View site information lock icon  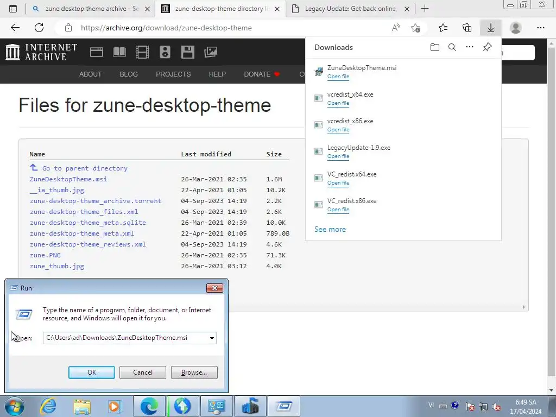coord(68,28)
